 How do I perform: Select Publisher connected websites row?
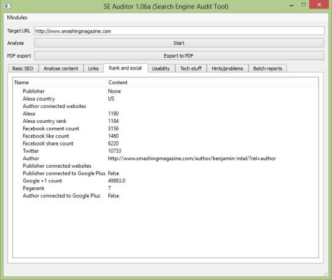tap(165, 166)
